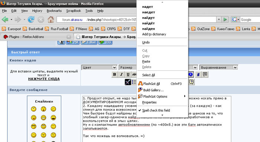The width and height of the screenshot is (260, 142).
Task: Open the File menu
Action: point(4,11)
